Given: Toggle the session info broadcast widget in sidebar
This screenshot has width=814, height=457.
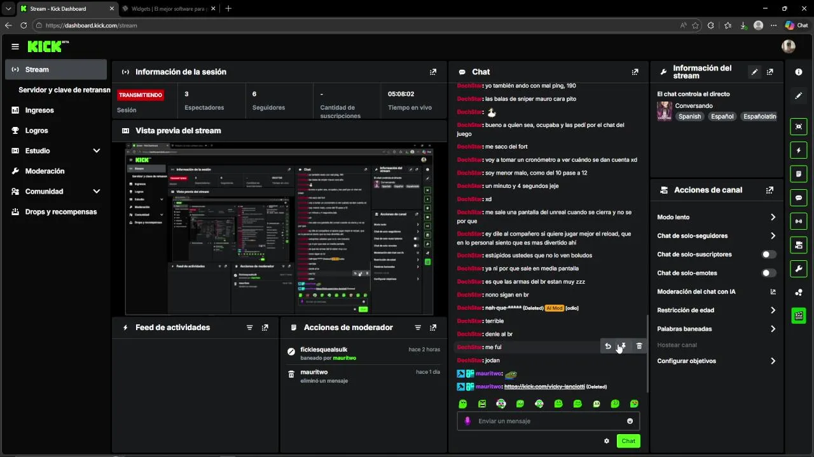Looking at the screenshot, I should pyautogui.click(x=799, y=222).
